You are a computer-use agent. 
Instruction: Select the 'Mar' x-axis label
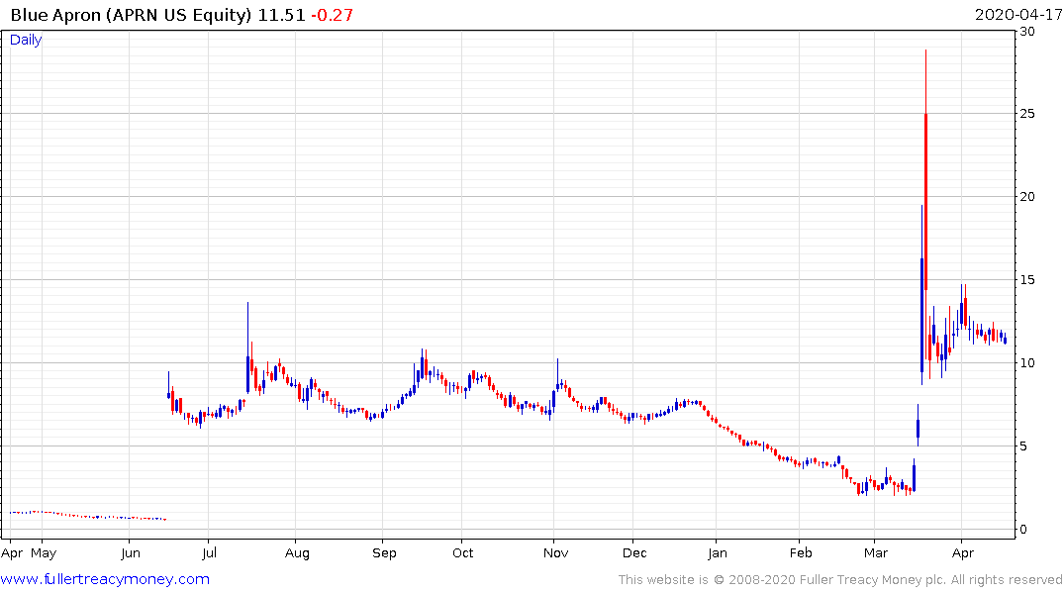click(875, 552)
